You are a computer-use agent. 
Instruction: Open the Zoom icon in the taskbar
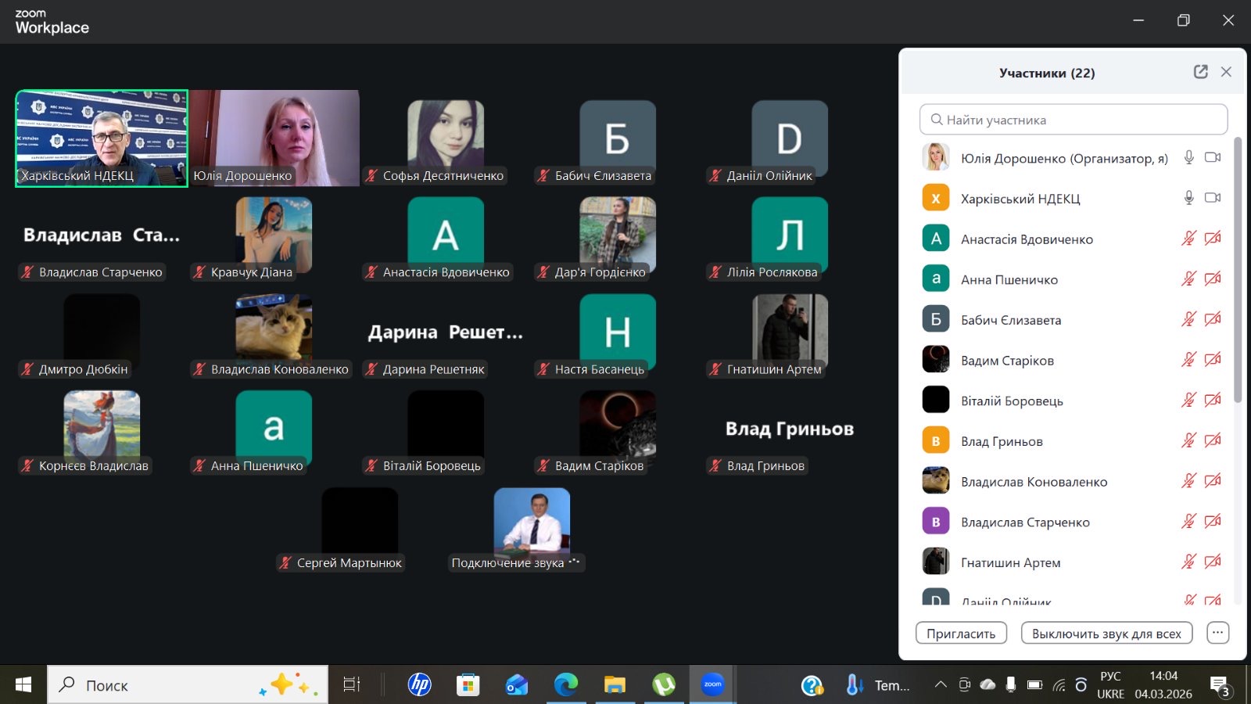(712, 685)
